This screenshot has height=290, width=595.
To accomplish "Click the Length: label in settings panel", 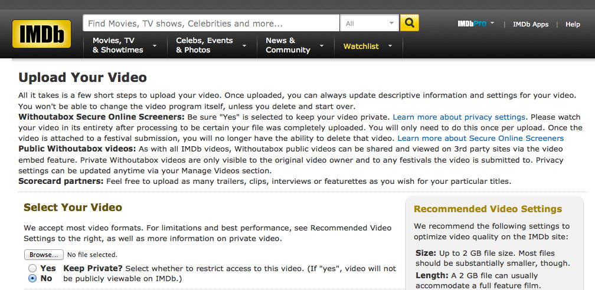I will pos(432,276).
